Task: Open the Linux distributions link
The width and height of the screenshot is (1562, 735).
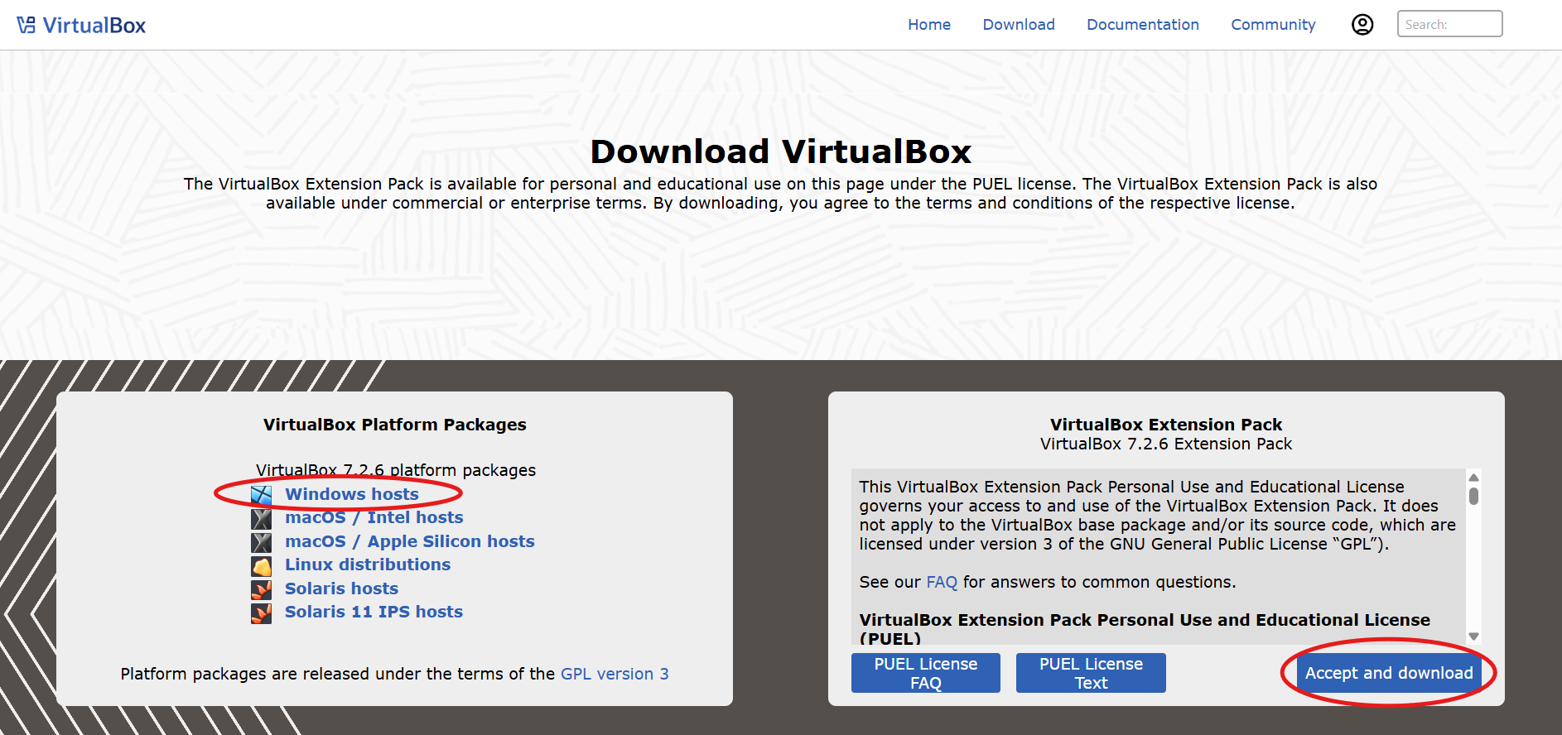Action: coord(368,564)
